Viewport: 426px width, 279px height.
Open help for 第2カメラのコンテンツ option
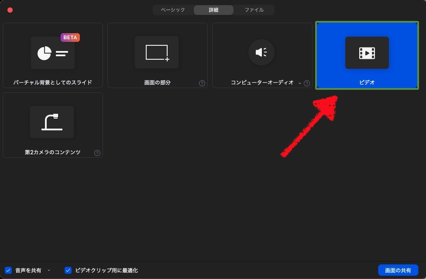click(x=97, y=153)
